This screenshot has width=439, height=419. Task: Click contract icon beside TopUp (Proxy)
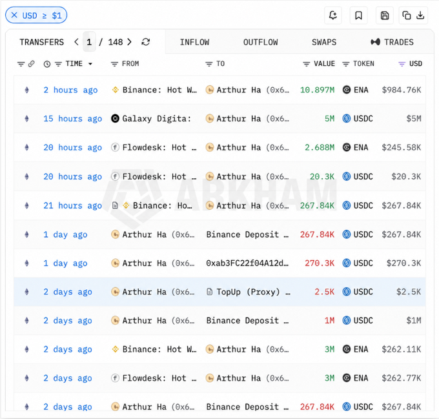coord(209,292)
